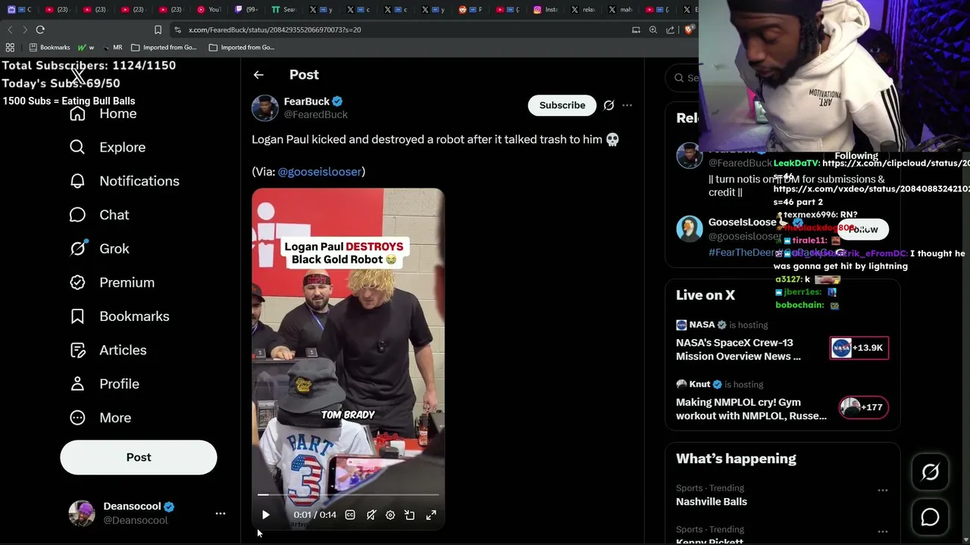Click the browser zoom magnifier icon
The height and width of the screenshot is (545, 970).
[653, 30]
